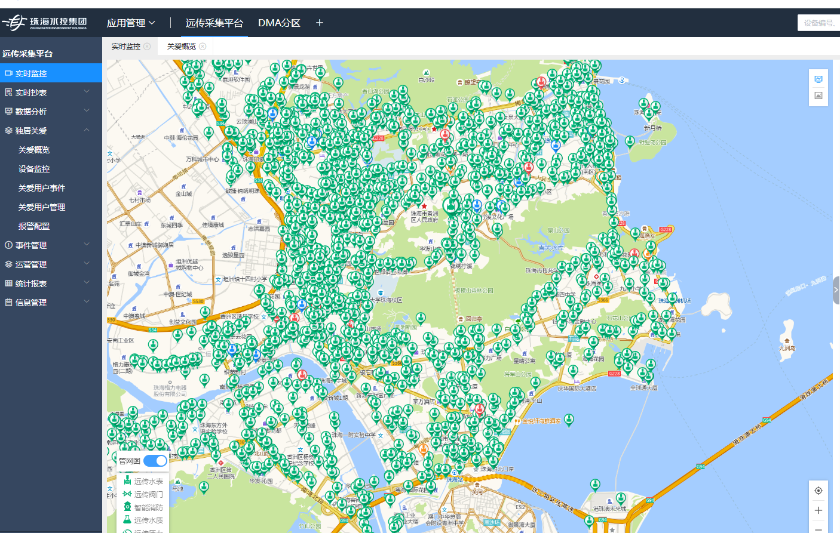Open 关爱用户事件 in the sidebar
The image size is (840, 533).
click(x=42, y=188)
